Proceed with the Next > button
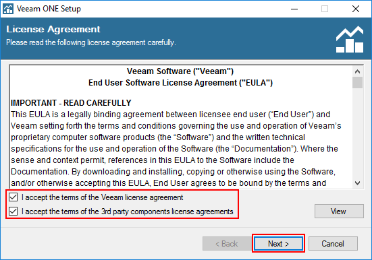The image size is (372, 260). [278, 243]
